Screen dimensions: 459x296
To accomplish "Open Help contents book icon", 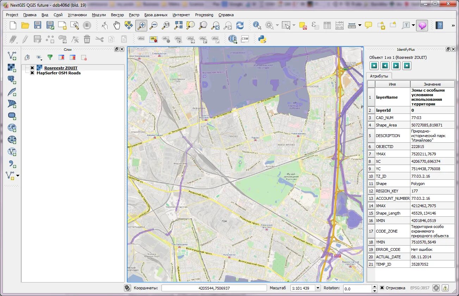I will pyautogui.click(x=439, y=25).
